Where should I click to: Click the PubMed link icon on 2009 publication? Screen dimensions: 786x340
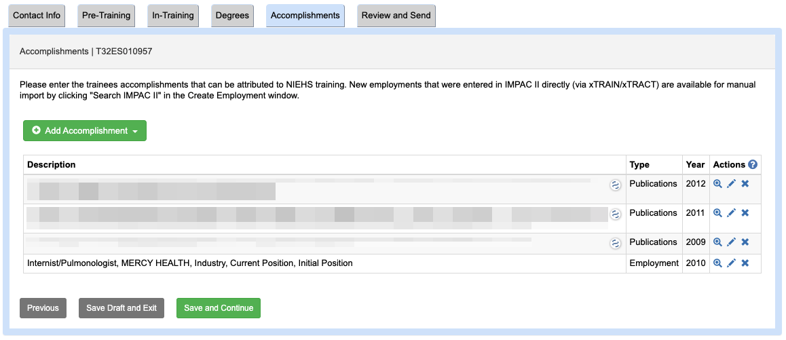(616, 243)
